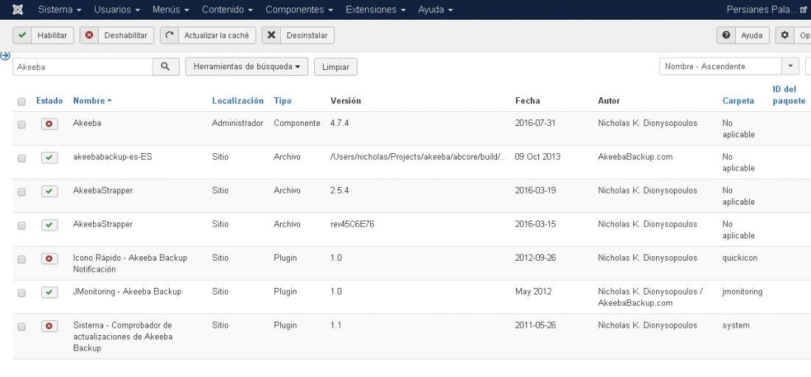Open sidebar toggle arrow icon
This screenshot has height=377, width=811.
point(5,55)
